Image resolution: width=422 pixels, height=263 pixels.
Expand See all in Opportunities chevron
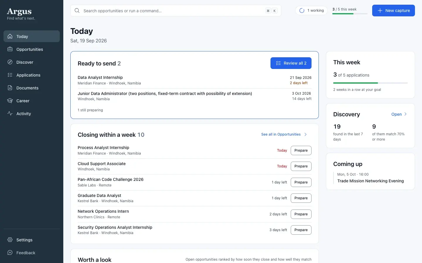tap(305, 134)
